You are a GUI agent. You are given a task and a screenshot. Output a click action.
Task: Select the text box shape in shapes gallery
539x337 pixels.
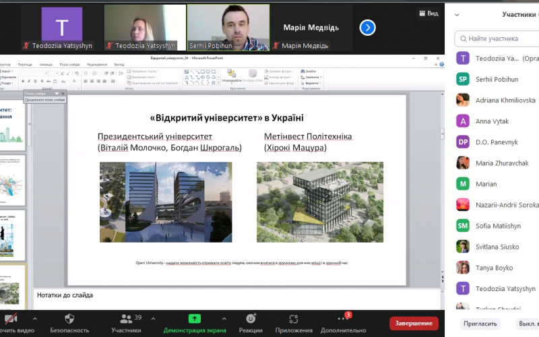pos(187,71)
